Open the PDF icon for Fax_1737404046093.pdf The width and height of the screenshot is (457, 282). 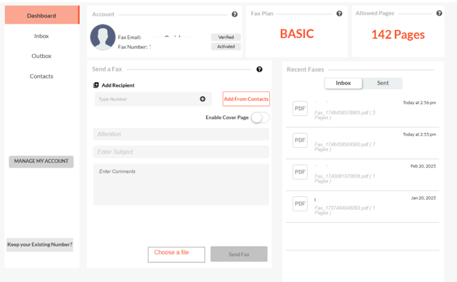(x=300, y=204)
